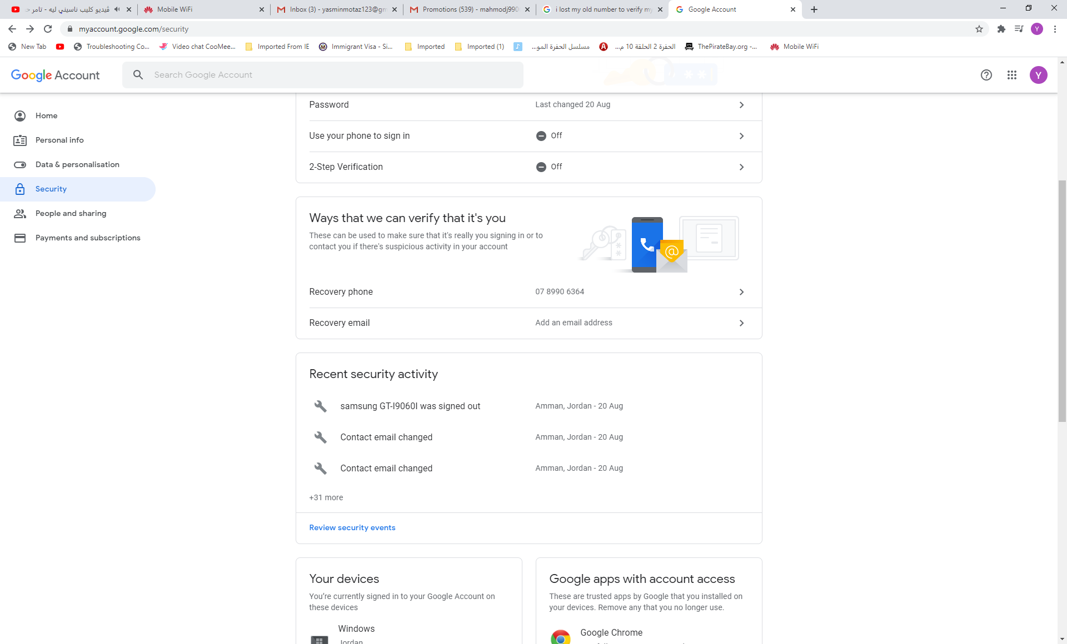Click the Google Account logo

tap(55, 75)
